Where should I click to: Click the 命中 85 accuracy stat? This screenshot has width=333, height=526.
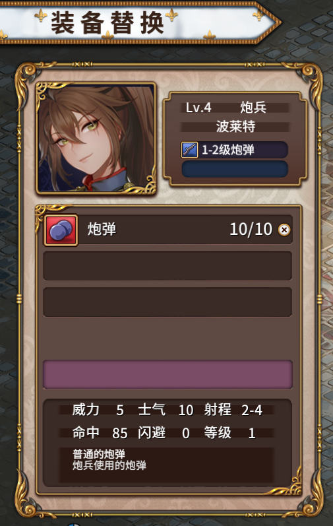click(100, 433)
